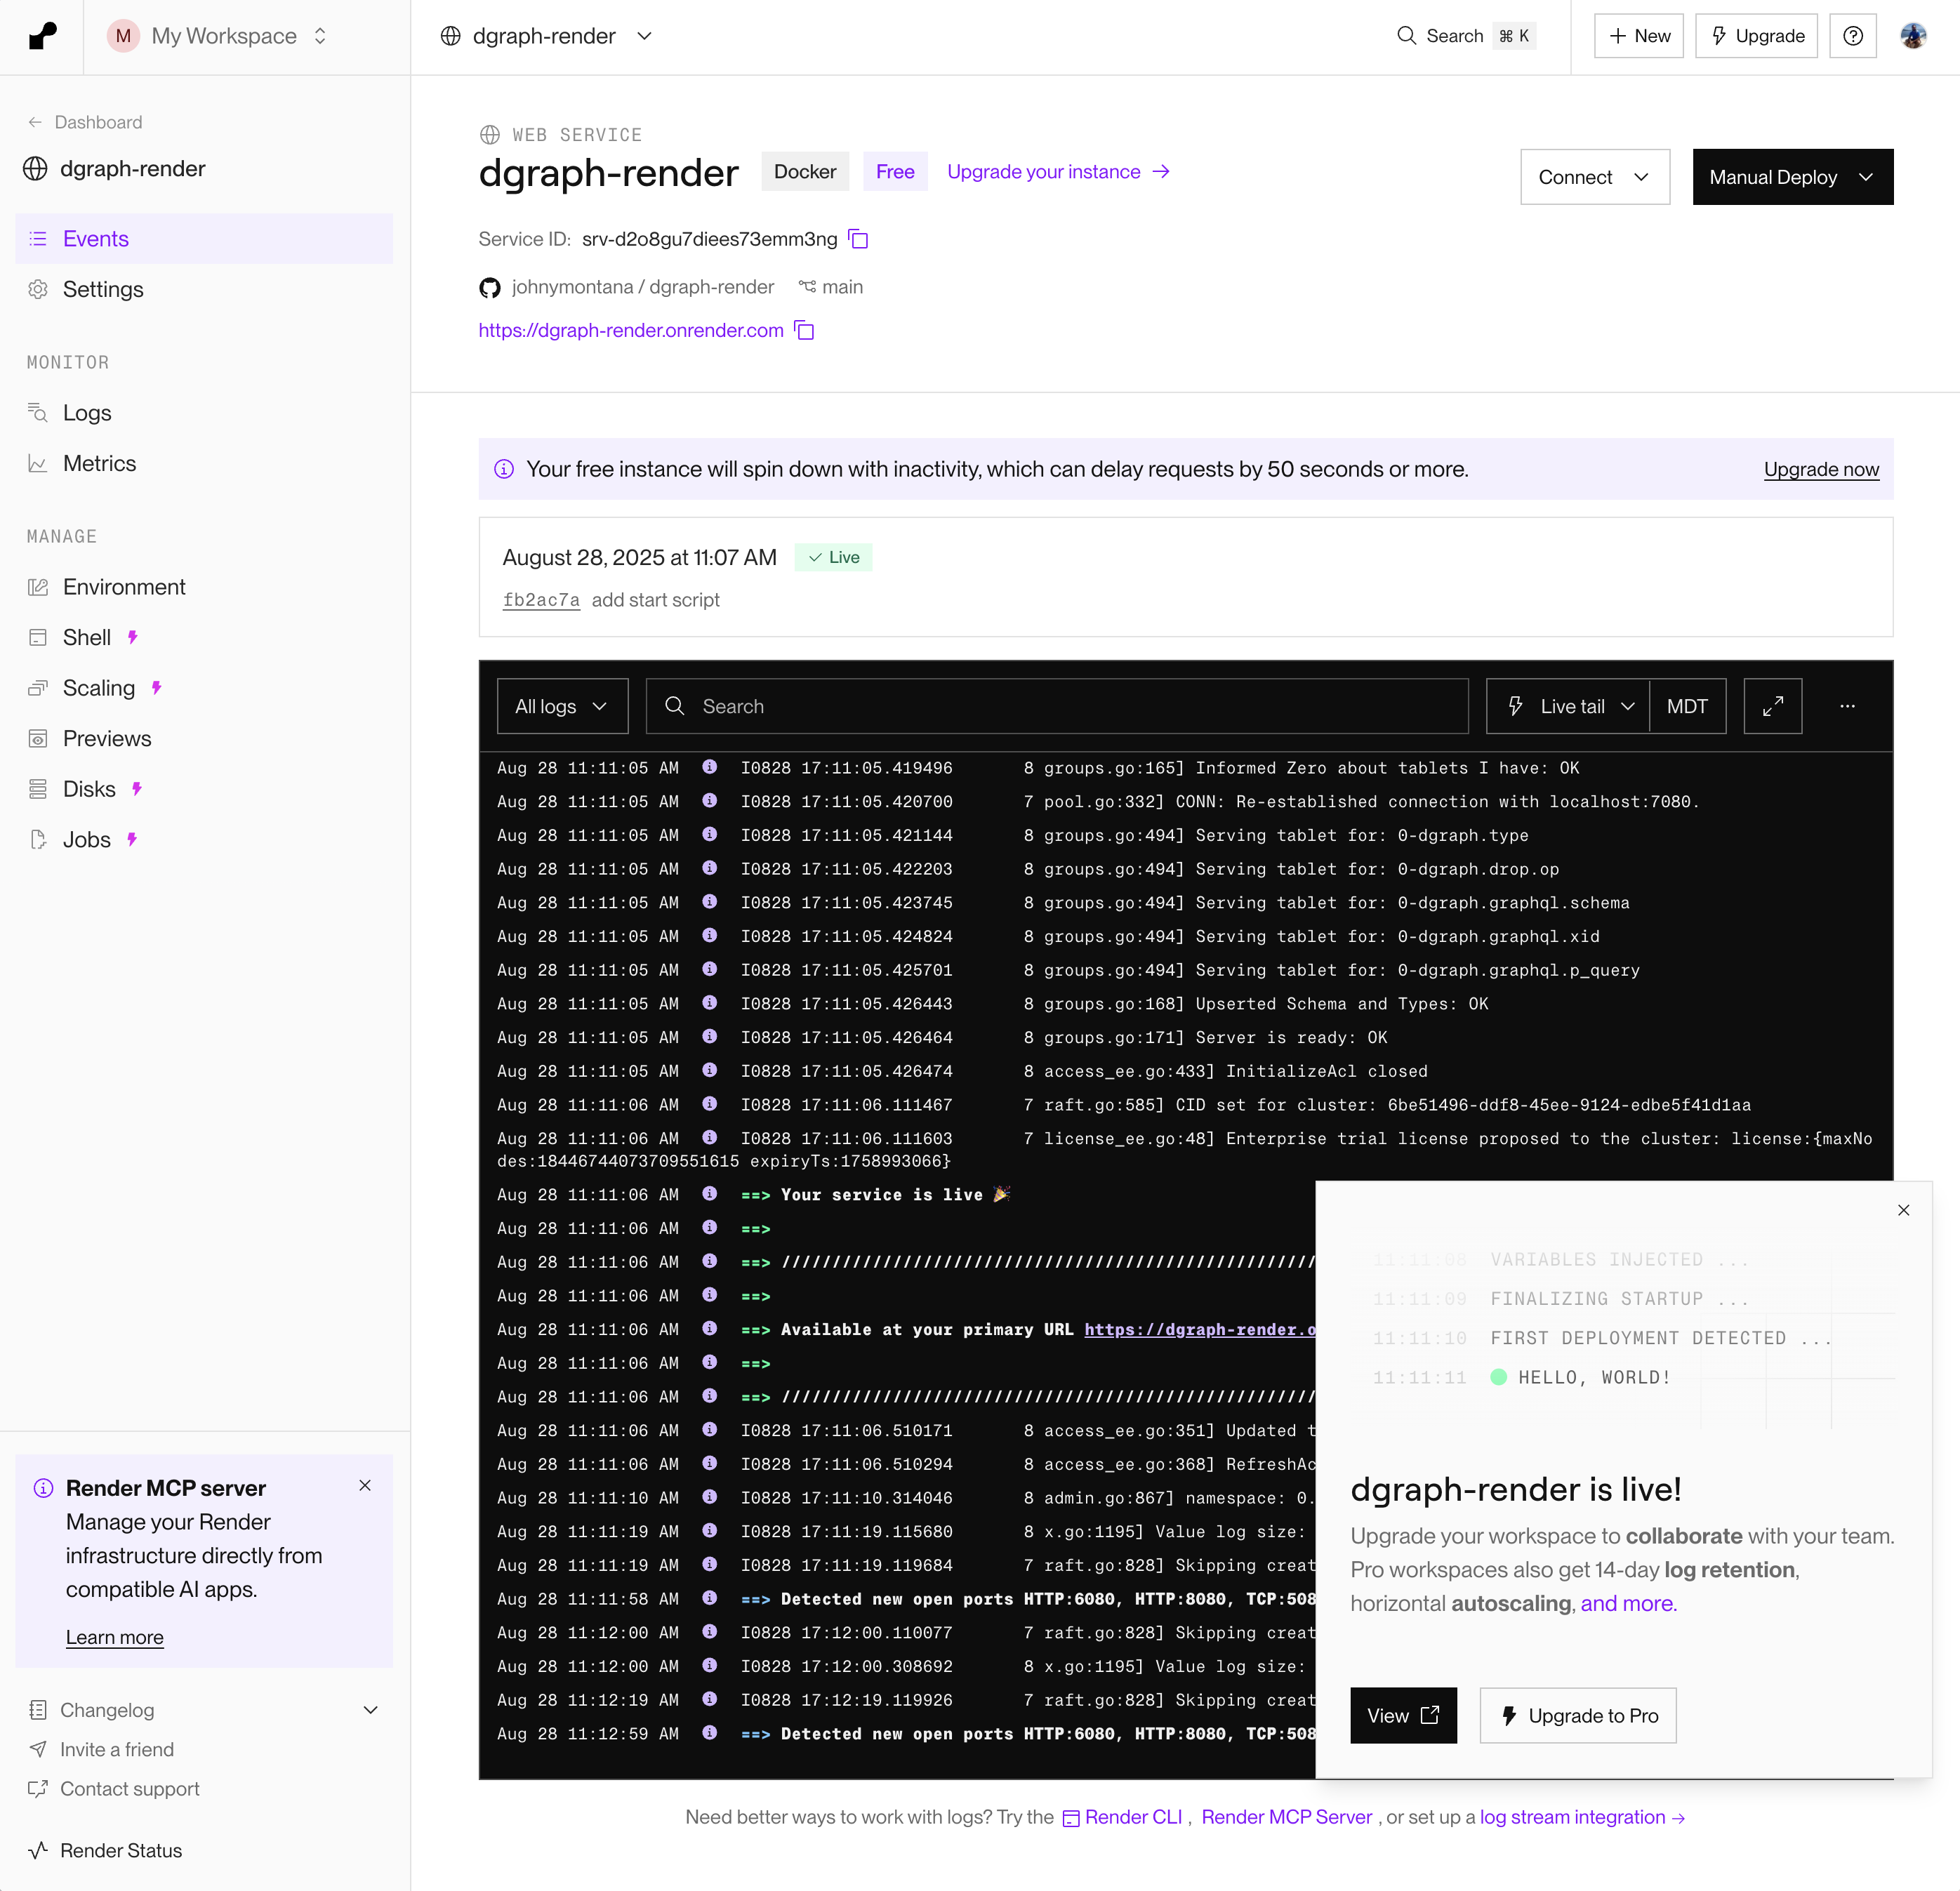Open the log stream integration link
The image size is (1960, 1891).
(x=1582, y=1817)
